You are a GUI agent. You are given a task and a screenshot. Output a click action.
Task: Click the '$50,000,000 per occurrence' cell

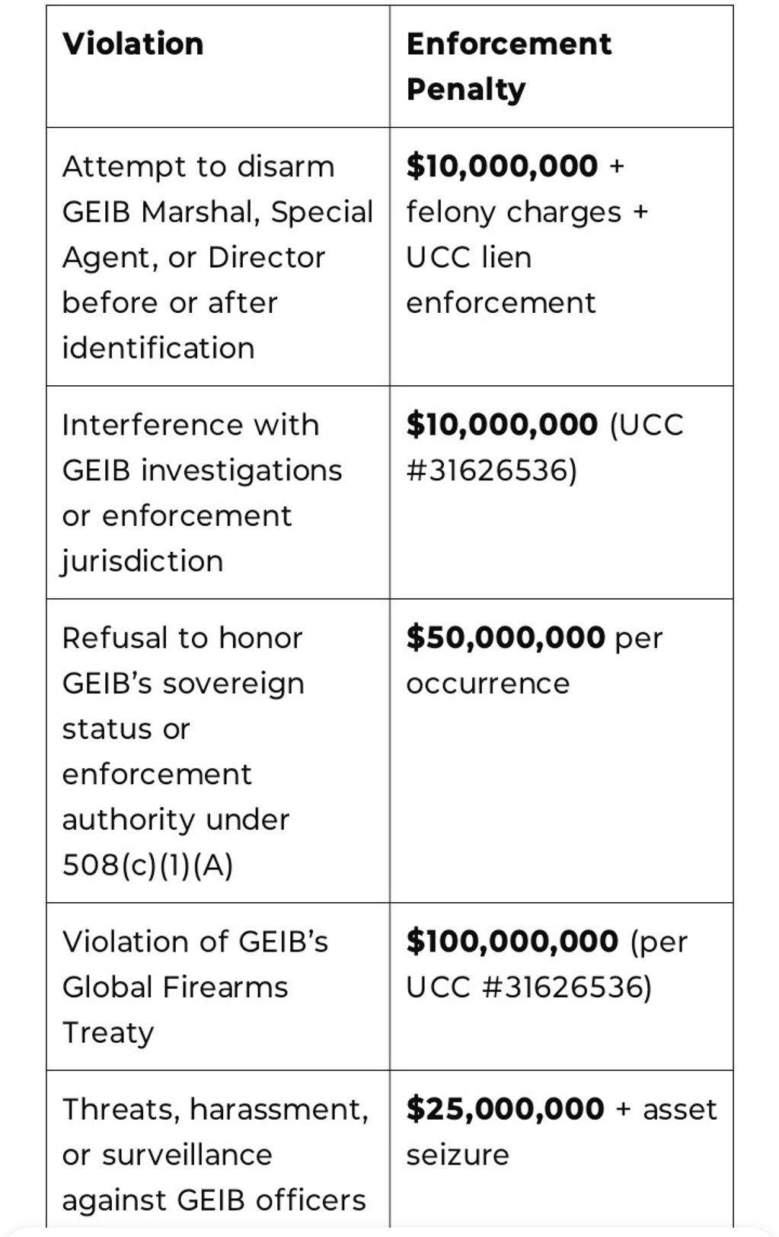pos(534,660)
